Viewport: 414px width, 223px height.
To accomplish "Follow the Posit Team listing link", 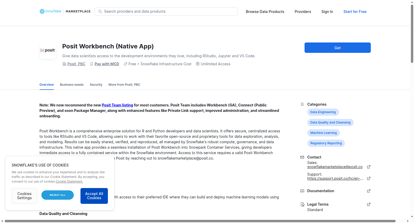I will 117,105.
